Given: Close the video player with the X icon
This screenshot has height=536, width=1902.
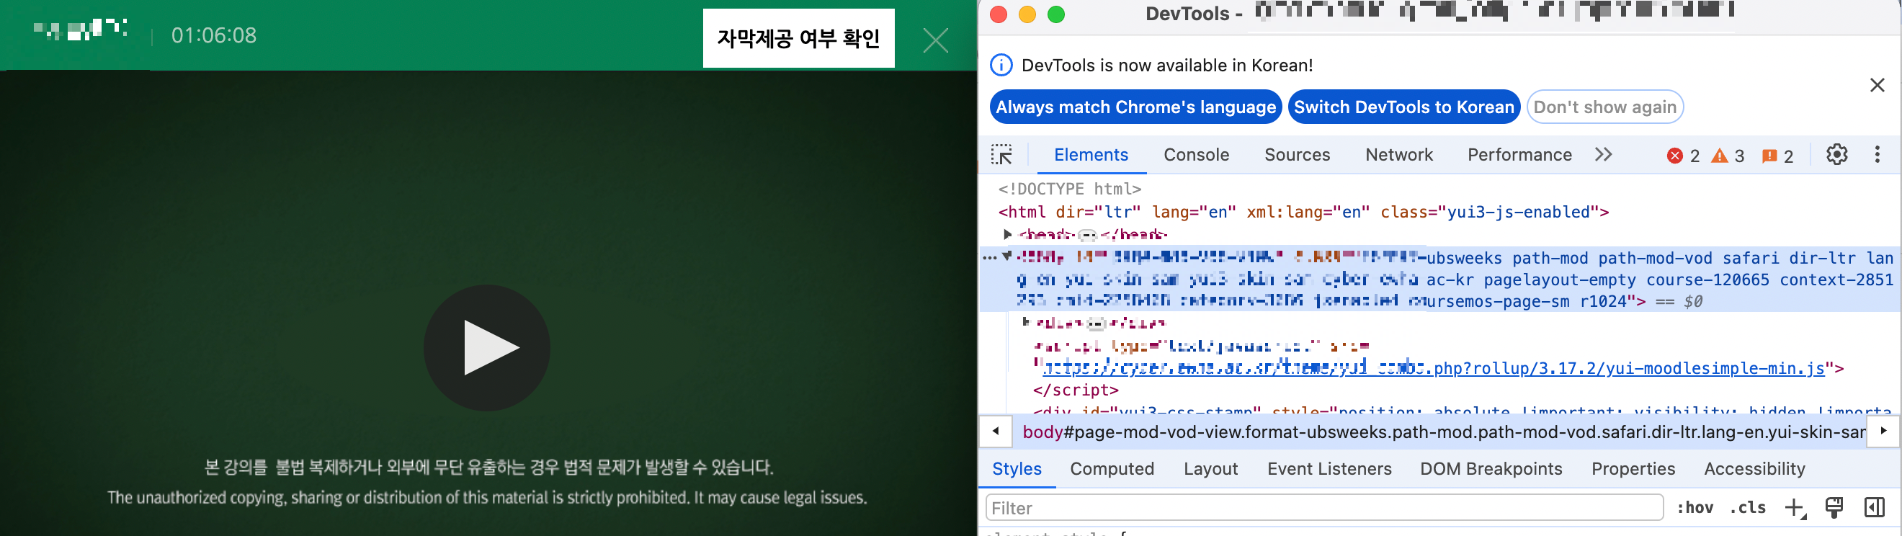Looking at the screenshot, I should click(935, 40).
